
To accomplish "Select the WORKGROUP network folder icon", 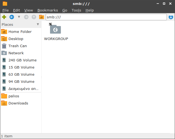I will 55,29.
